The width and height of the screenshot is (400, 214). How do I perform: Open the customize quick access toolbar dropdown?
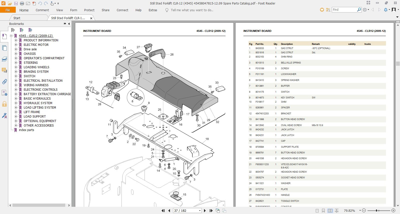pos(58,3)
